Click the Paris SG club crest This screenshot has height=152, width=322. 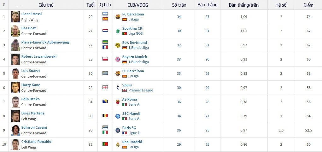point(118,130)
